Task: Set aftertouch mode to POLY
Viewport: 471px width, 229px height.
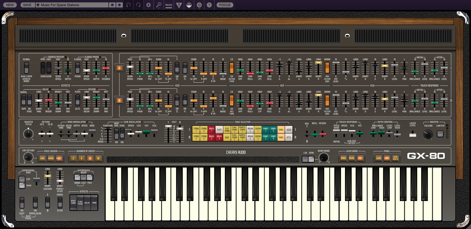Action: (90, 177)
